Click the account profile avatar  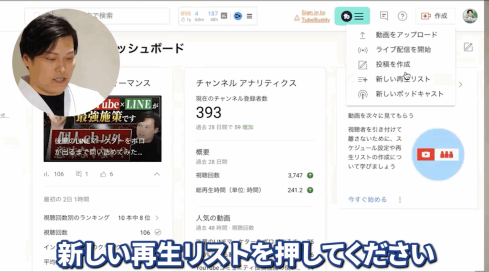click(x=470, y=16)
